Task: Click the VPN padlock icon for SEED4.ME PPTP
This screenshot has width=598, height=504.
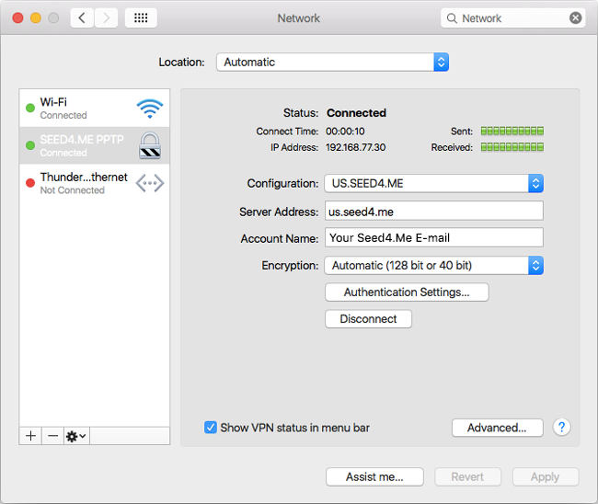Action: 149,145
